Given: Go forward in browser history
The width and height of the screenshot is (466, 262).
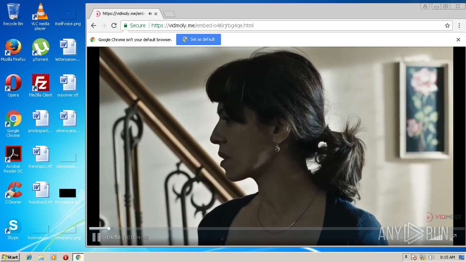Looking at the screenshot, I should coord(104,25).
